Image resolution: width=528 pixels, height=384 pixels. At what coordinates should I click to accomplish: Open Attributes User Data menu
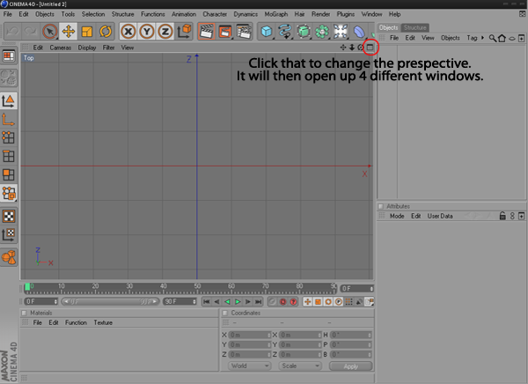click(440, 216)
